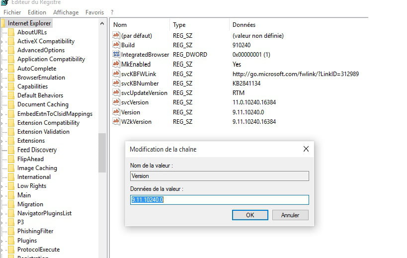Click the P3 folder icon
The height and width of the screenshot is (258, 407).
click(11, 222)
